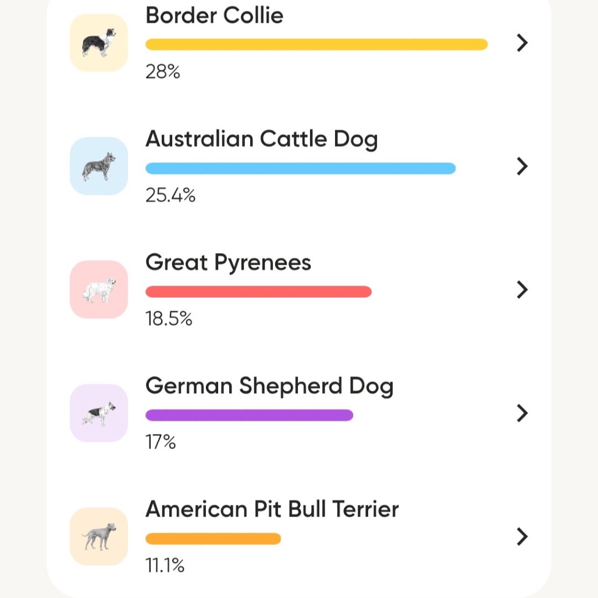Open German Shepherd Dog details chevron
Image resolution: width=598 pixels, height=598 pixels.
coord(522,413)
